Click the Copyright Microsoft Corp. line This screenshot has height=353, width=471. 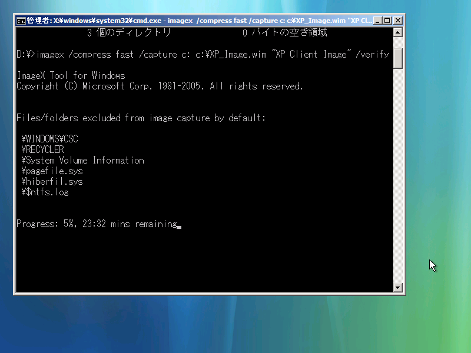160,86
